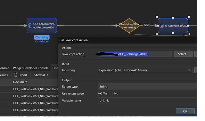205x121 pixels.
Task: Select the last fully visible OCK_CallBoatRestAPI_NFN_WithDupl row
Action: [36, 110]
